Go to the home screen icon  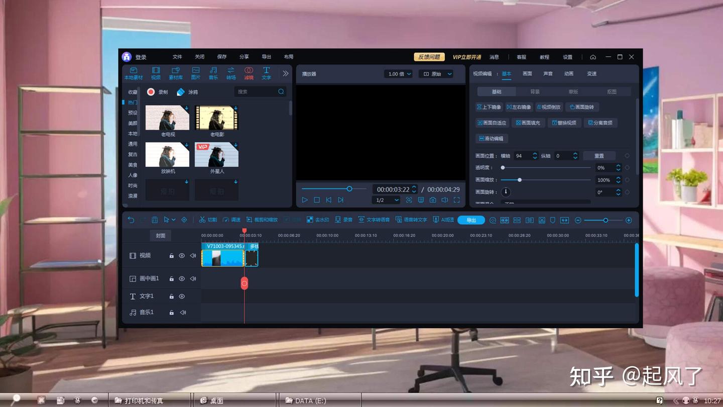(x=593, y=57)
